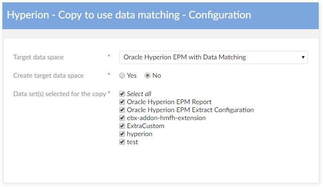The image size is (323, 187).
Task: Click the Target data space field label
Action: [39, 57]
